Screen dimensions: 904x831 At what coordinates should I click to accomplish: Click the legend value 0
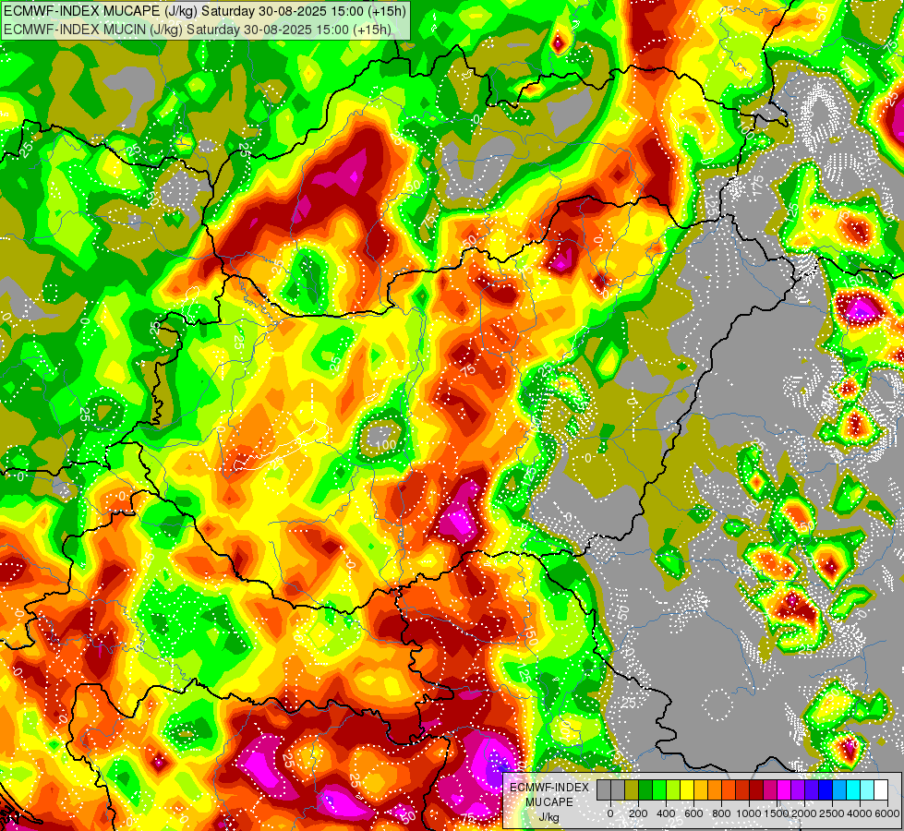(610, 813)
